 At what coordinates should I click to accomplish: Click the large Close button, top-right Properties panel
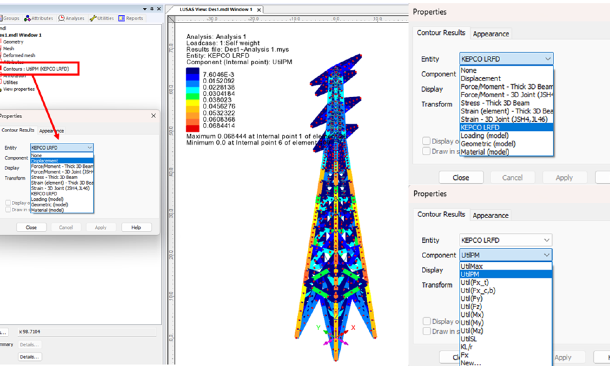pyautogui.click(x=461, y=178)
